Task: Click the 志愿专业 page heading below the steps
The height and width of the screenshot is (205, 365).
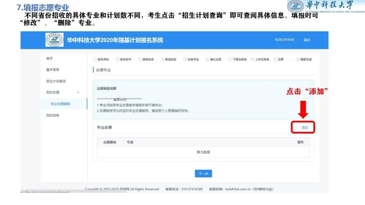Action: pyautogui.click(x=103, y=70)
